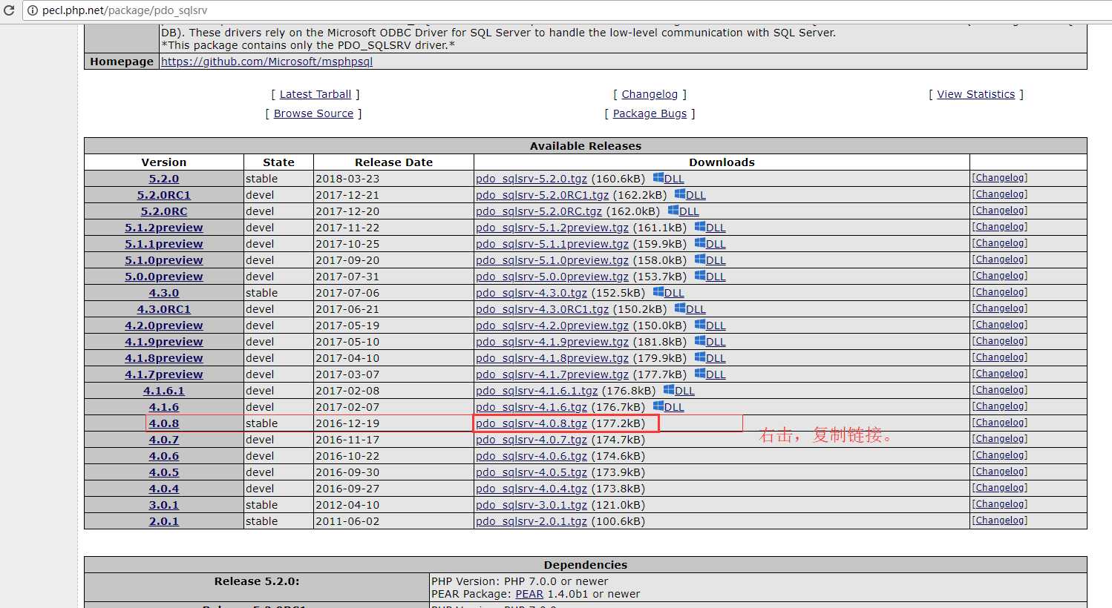Select the Dependencies table heading
1112x608 pixels.
(x=586, y=565)
